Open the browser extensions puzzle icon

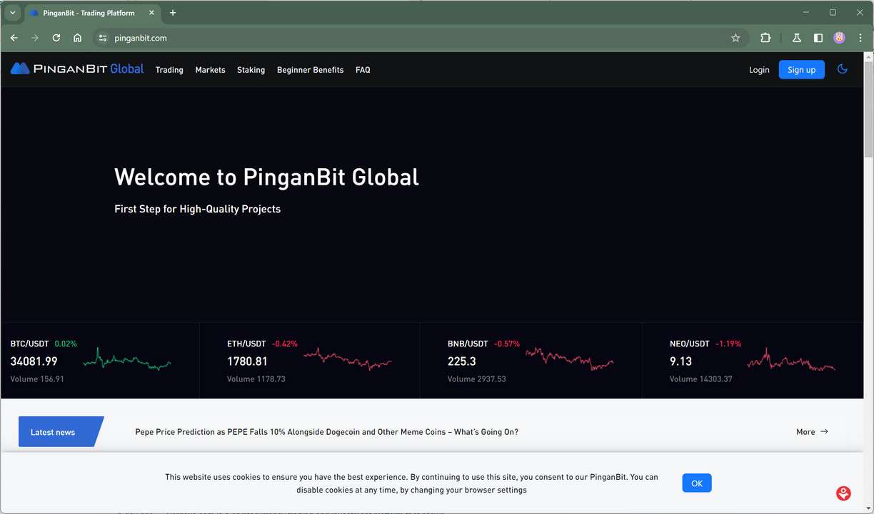765,38
